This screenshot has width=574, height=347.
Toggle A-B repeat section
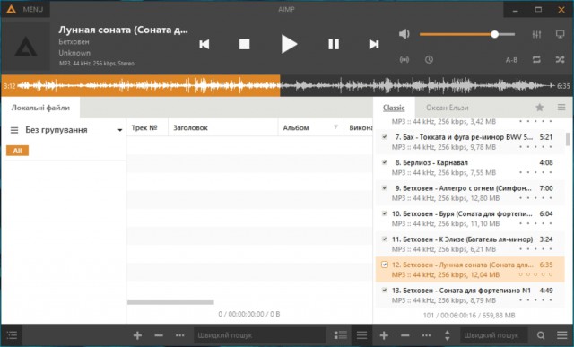[511, 60]
